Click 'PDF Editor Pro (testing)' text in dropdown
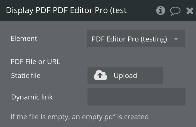Image resolution: width=196 pixels, height=127 pixels. (129, 39)
